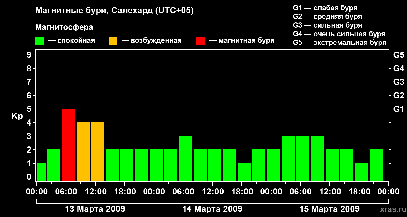Click the G1 storm level axis label
The width and height of the screenshot is (407, 217).
[399, 109]
